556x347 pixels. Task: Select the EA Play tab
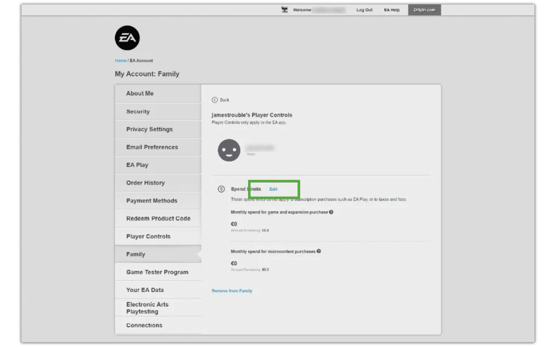point(158,165)
